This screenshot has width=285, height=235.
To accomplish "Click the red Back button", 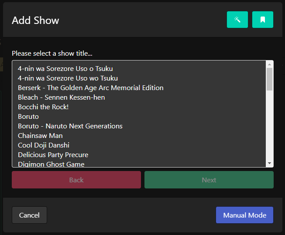I will click(x=76, y=180).
